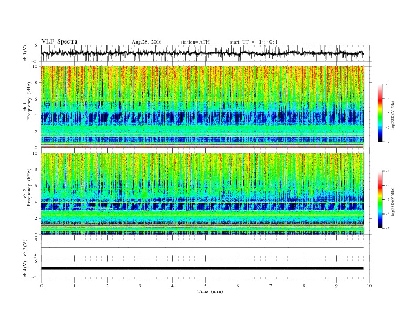
Task: Click the '9' tick on the time axis
Action: 336,286
